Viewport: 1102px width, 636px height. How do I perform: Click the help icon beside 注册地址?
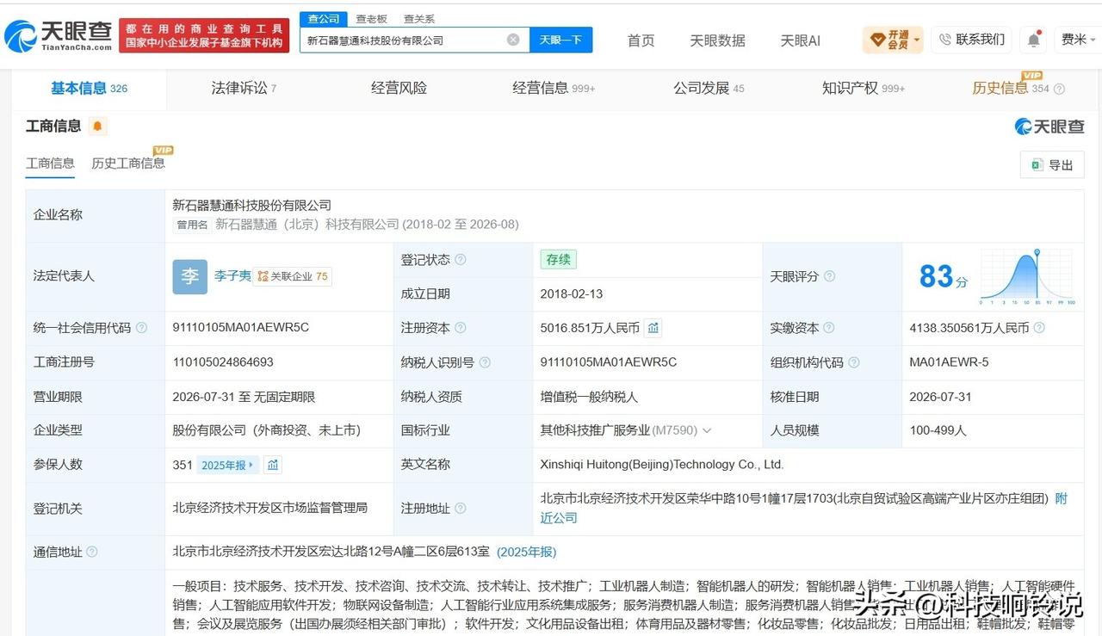tap(461, 509)
